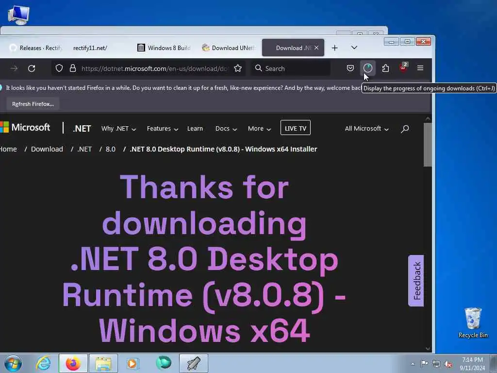Open the Feedback side tab
The image size is (497, 373).
click(x=416, y=281)
